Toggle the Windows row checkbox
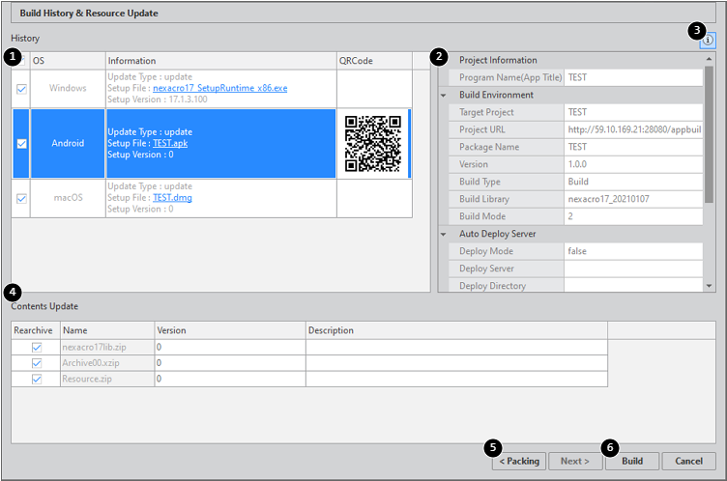 coord(21,89)
